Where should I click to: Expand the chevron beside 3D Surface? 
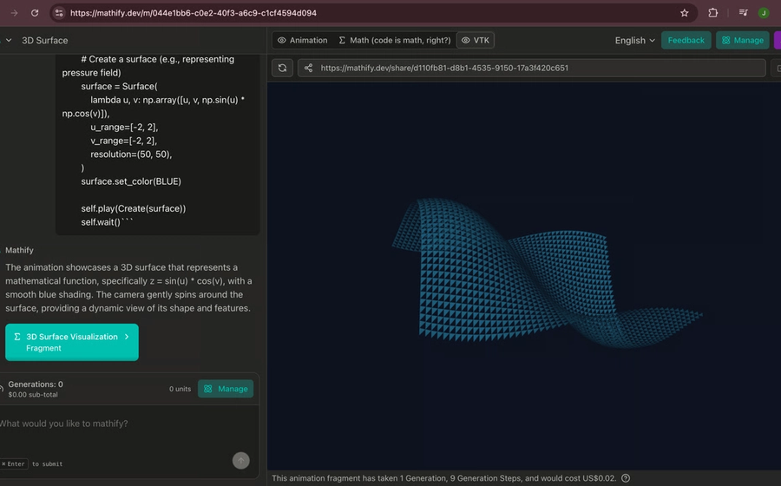point(9,40)
